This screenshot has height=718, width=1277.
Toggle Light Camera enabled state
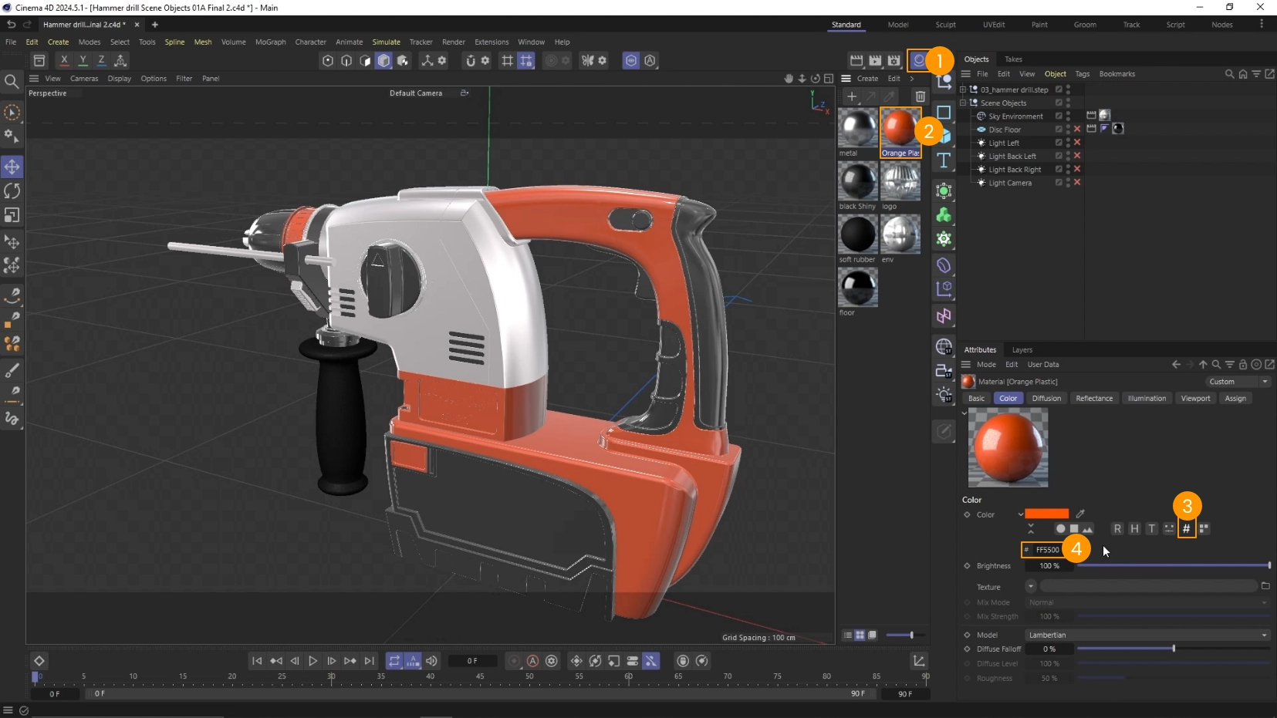coord(1077,183)
